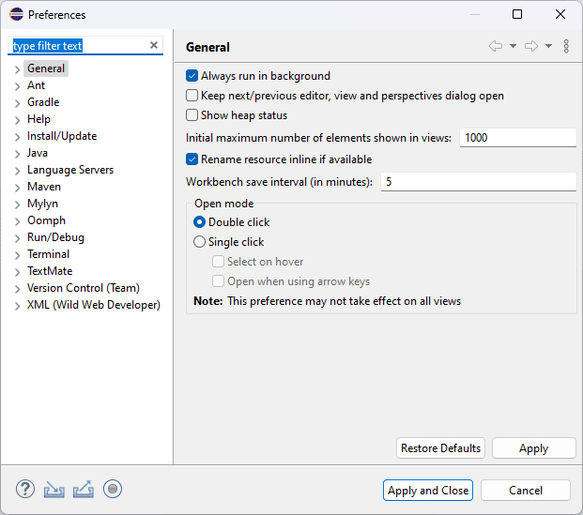Viewport: 583px width, 515px height.
Task: Open Run/Debug preferences page
Action: (x=55, y=237)
